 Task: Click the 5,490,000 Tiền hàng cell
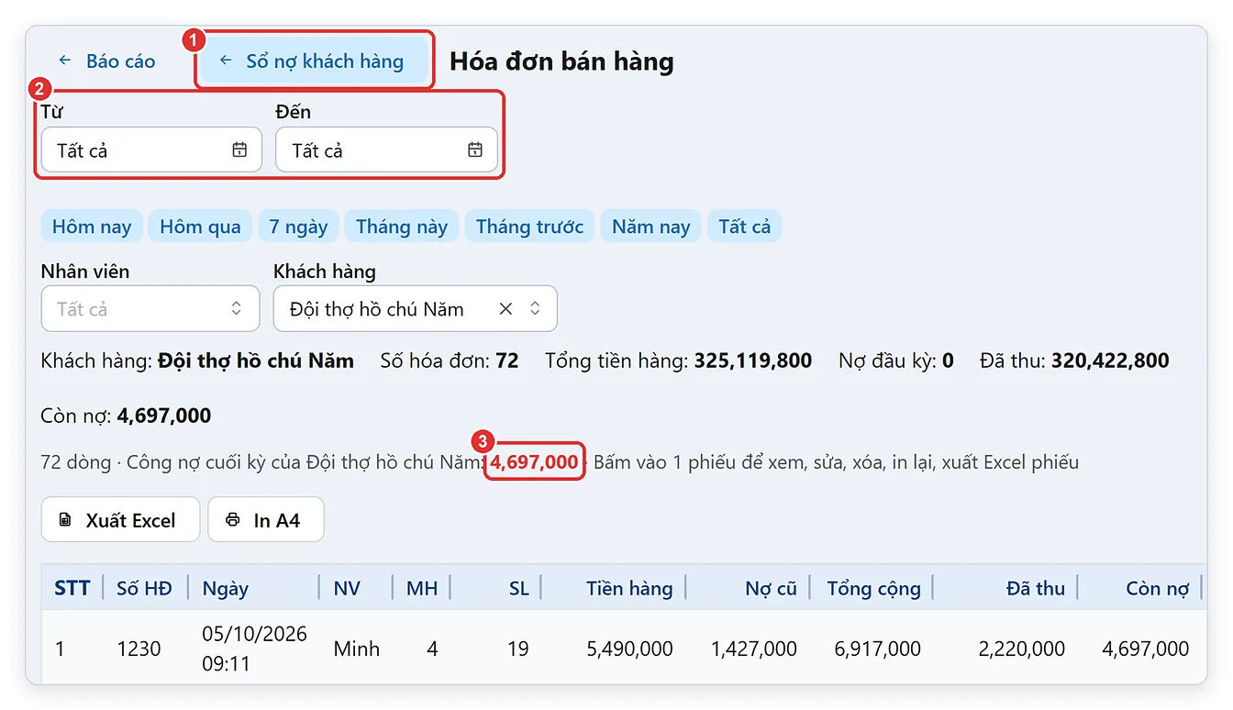(629, 649)
